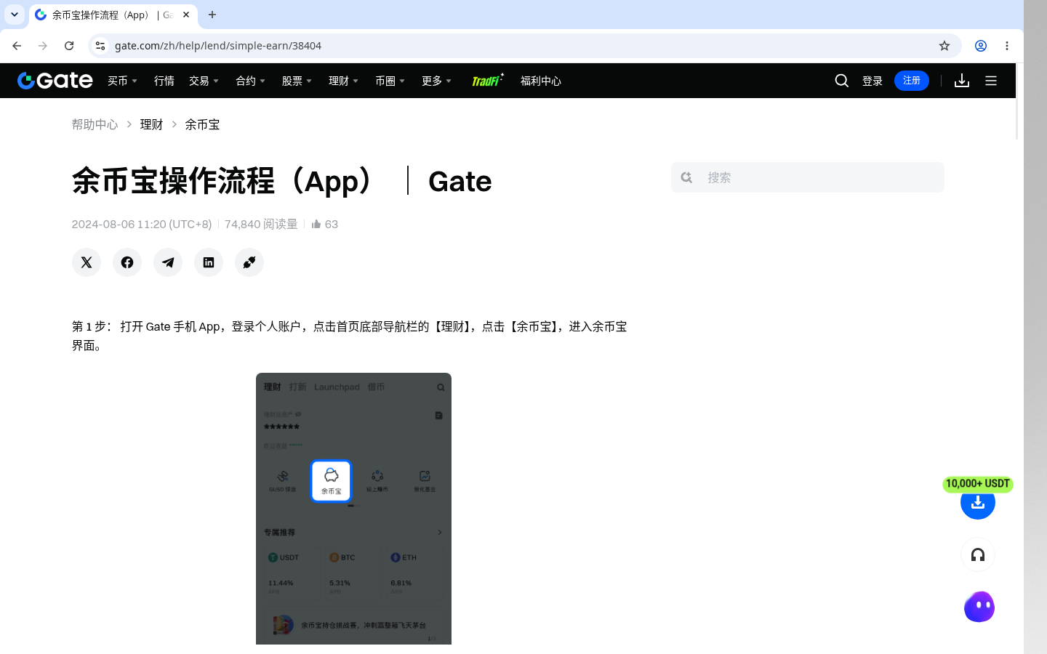
Task: Reload the page
Action: pyautogui.click(x=69, y=46)
